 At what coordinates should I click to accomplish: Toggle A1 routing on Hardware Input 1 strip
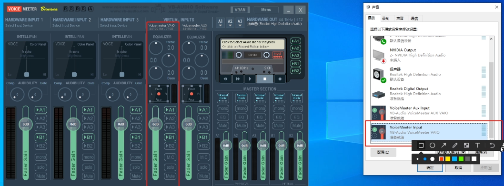[x=41, y=110]
